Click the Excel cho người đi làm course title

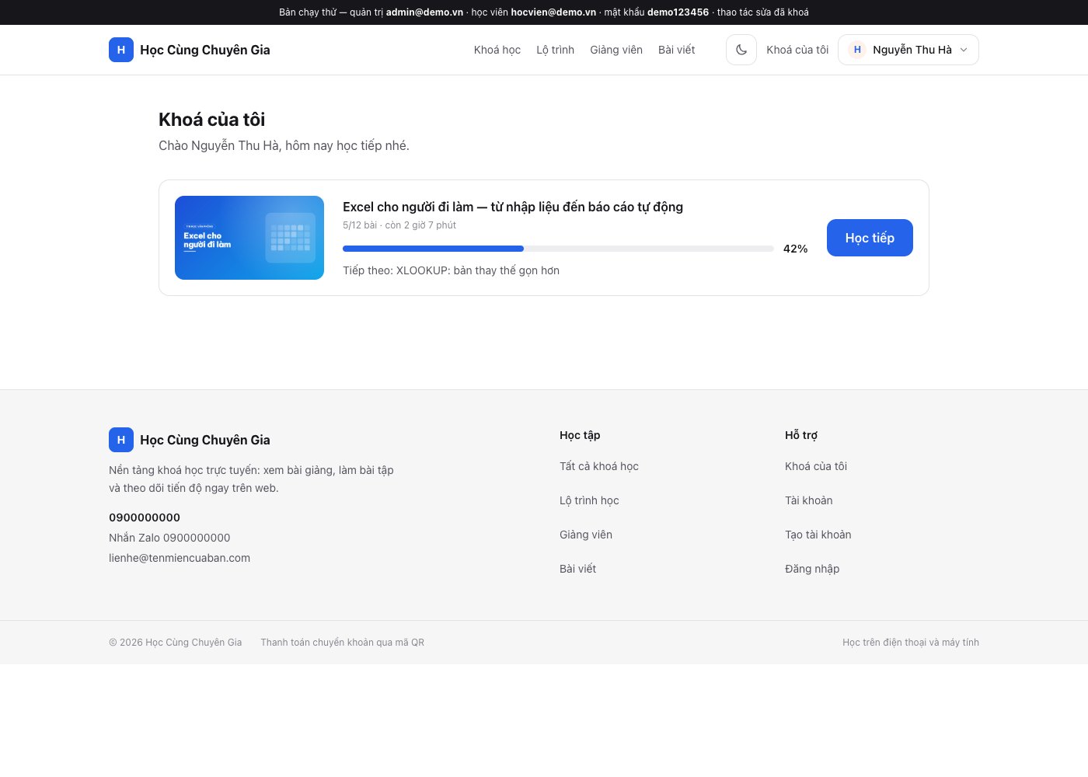point(513,207)
